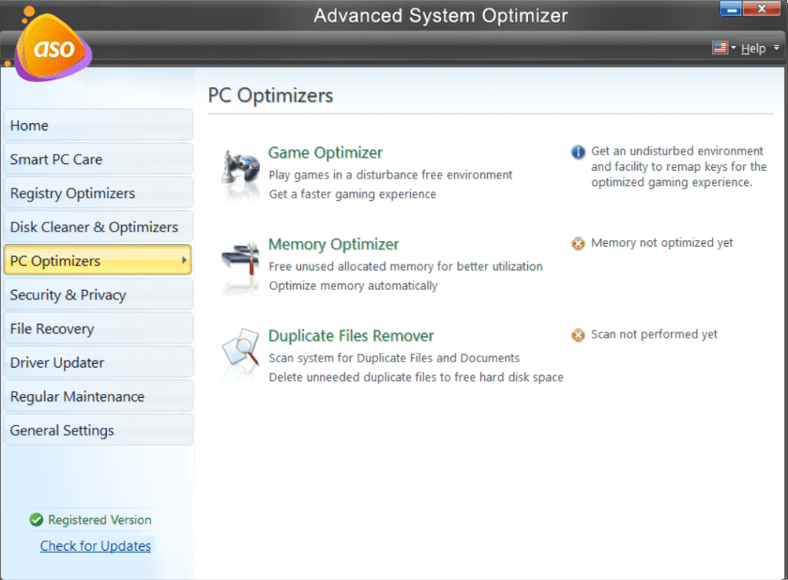This screenshot has width=788, height=580.
Task: Click 'Scan system for Duplicate Files and Documents'
Action: tap(394, 358)
